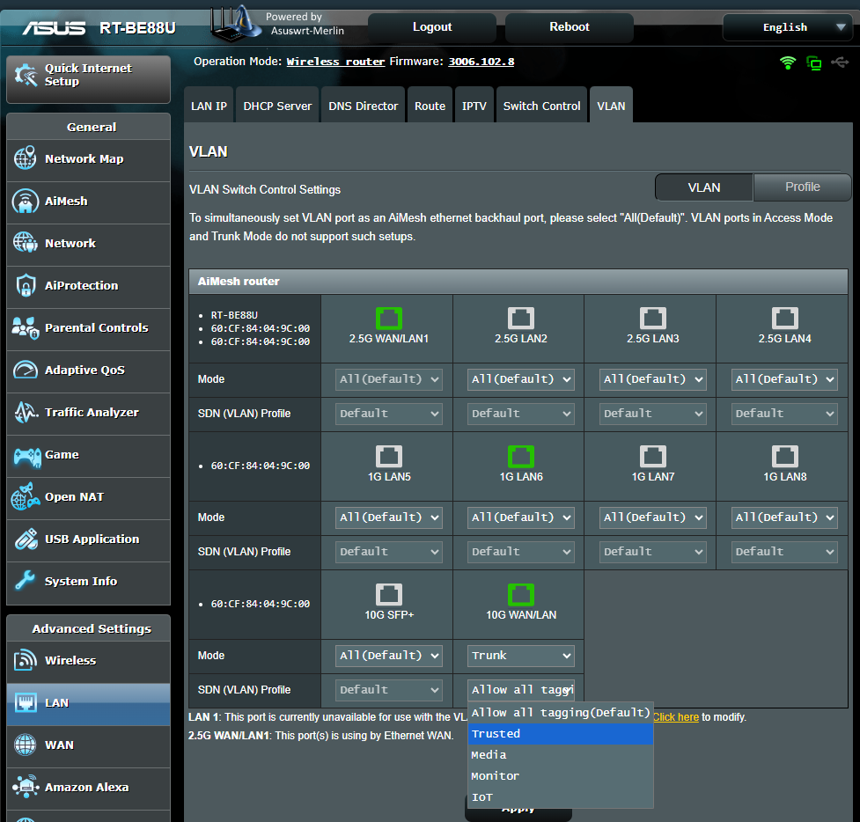This screenshot has height=822, width=860.
Task: Click the Traffic Analyzer waveform icon
Action: point(26,412)
